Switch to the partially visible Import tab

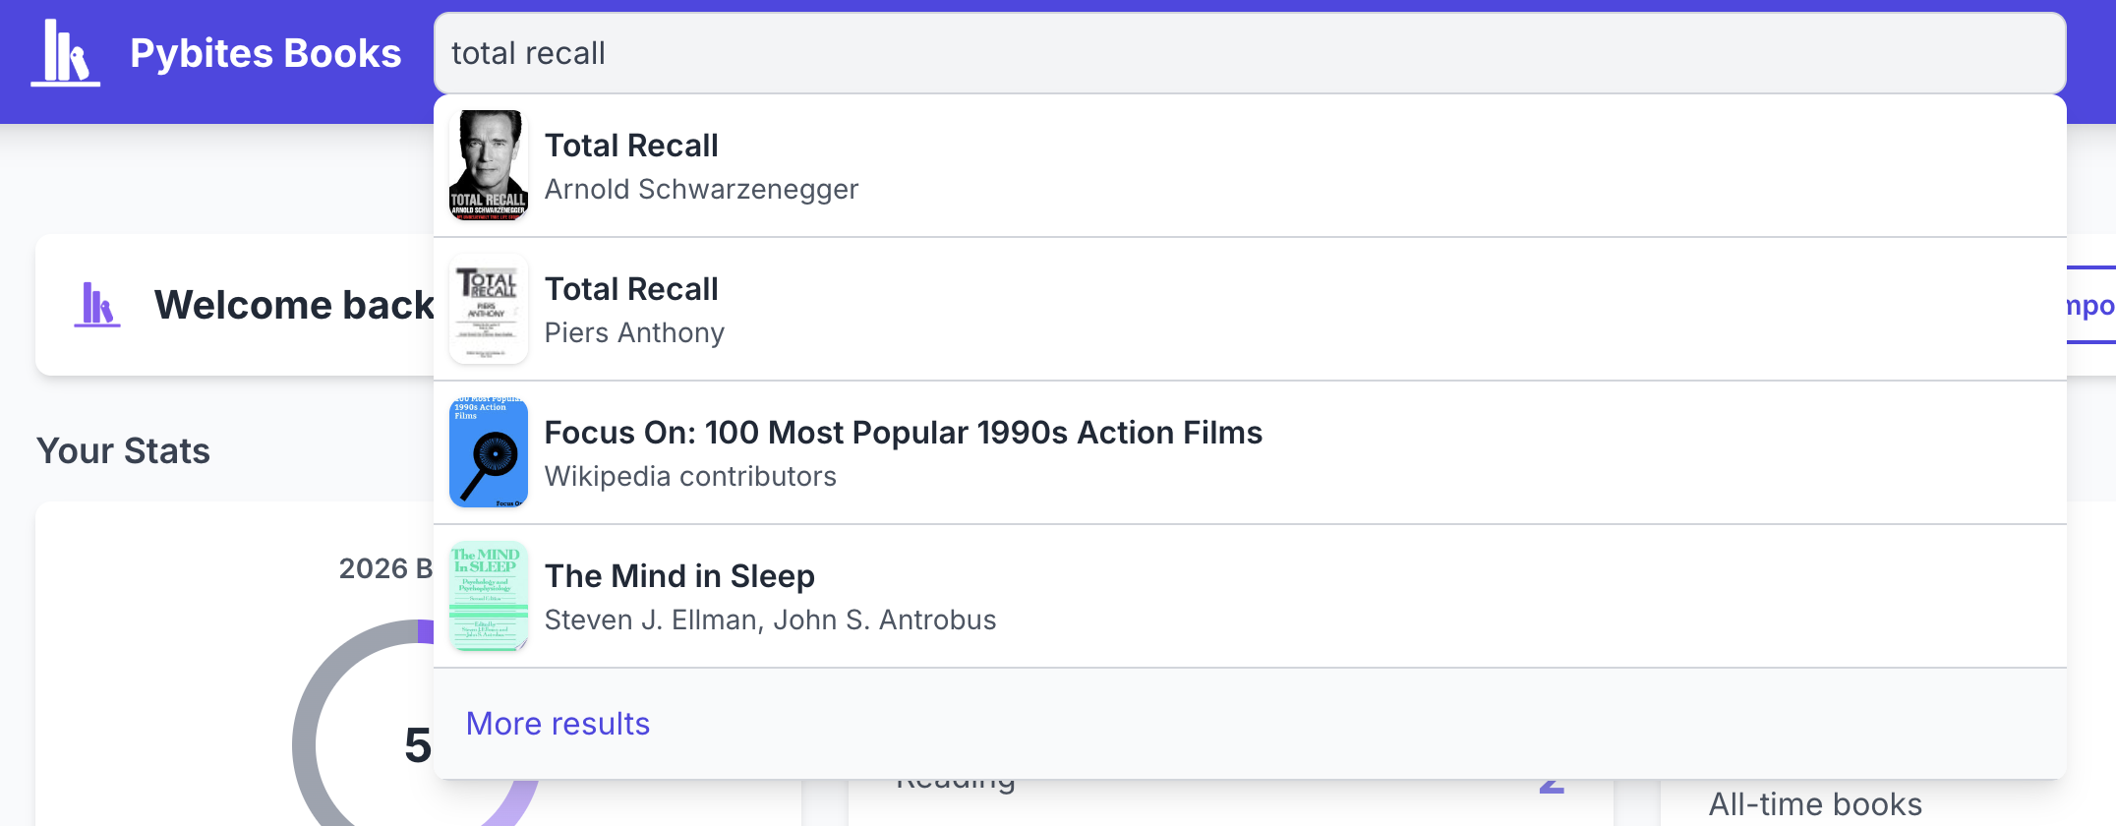click(2090, 306)
